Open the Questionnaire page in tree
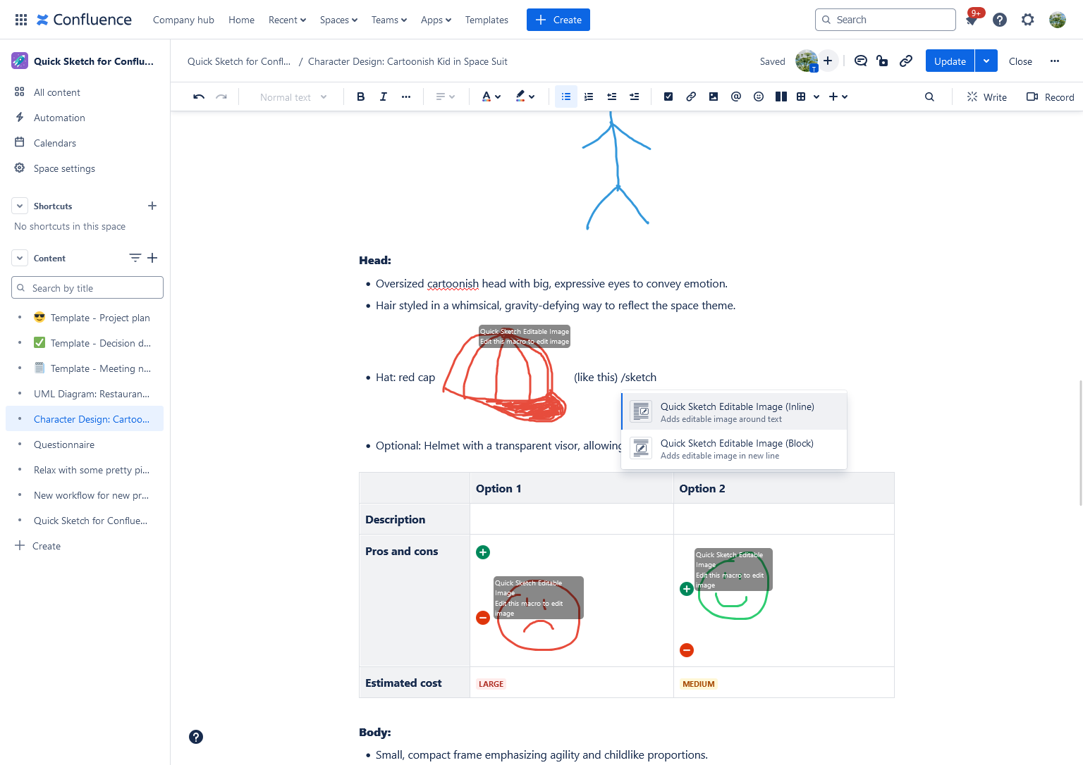This screenshot has height=765, width=1083. (64, 444)
